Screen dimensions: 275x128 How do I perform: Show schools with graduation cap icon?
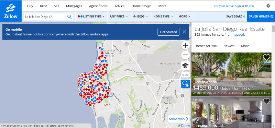tap(185, 66)
